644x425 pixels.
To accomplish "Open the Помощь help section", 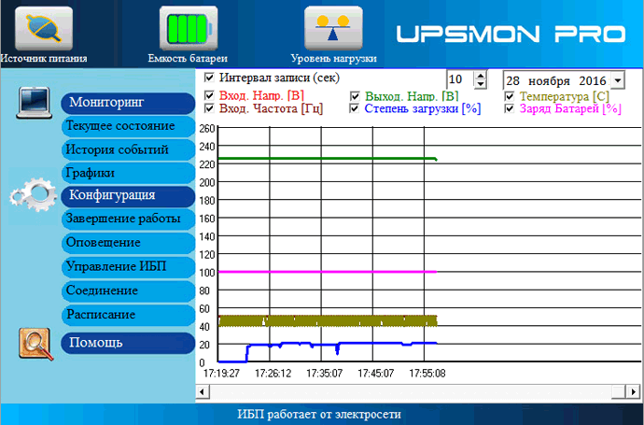I will click(128, 343).
